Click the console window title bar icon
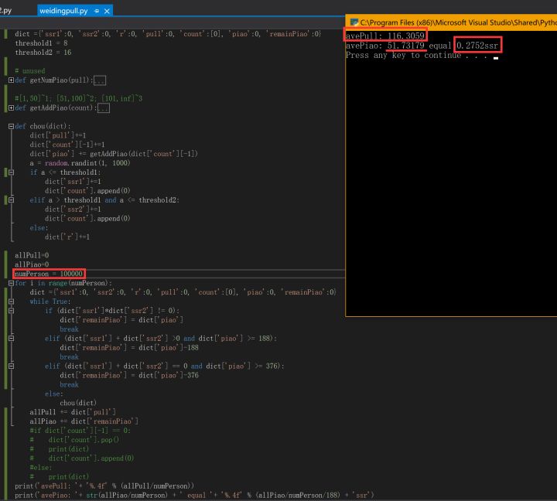557x501 pixels. click(x=354, y=22)
